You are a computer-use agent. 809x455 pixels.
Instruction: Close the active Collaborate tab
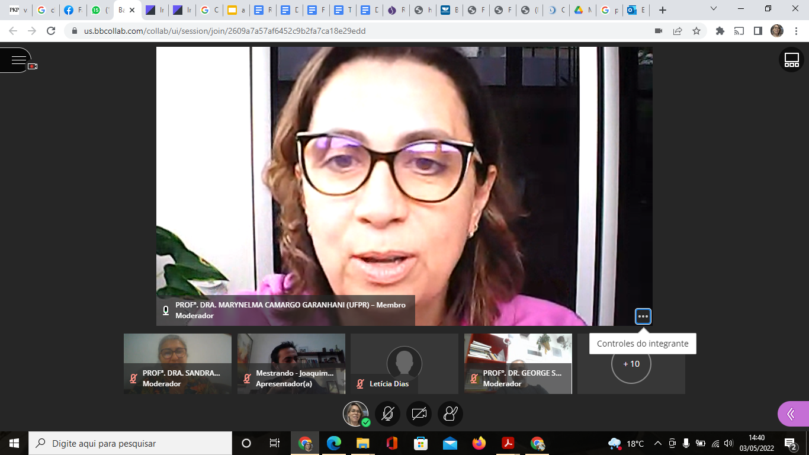(132, 10)
